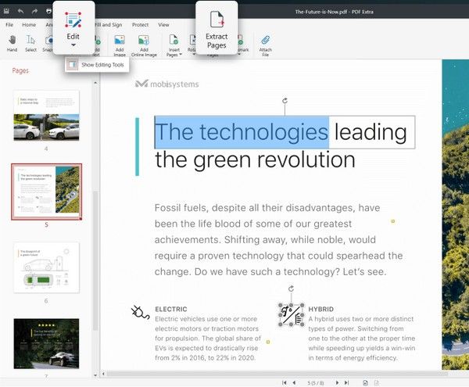Click the Attach File paperclip icon
The height and width of the screenshot is (387, 469).
(x=265, y=40)
